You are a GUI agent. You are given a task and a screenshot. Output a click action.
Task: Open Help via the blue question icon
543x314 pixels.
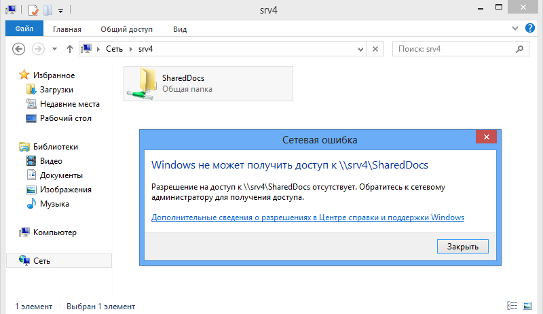click(530, 28)
